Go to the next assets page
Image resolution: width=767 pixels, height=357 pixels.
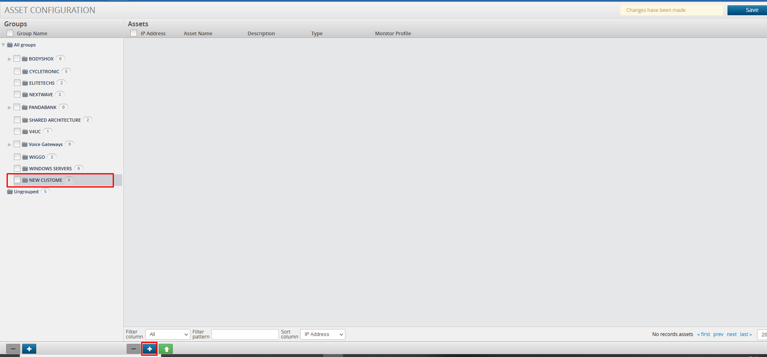[731, 334]
